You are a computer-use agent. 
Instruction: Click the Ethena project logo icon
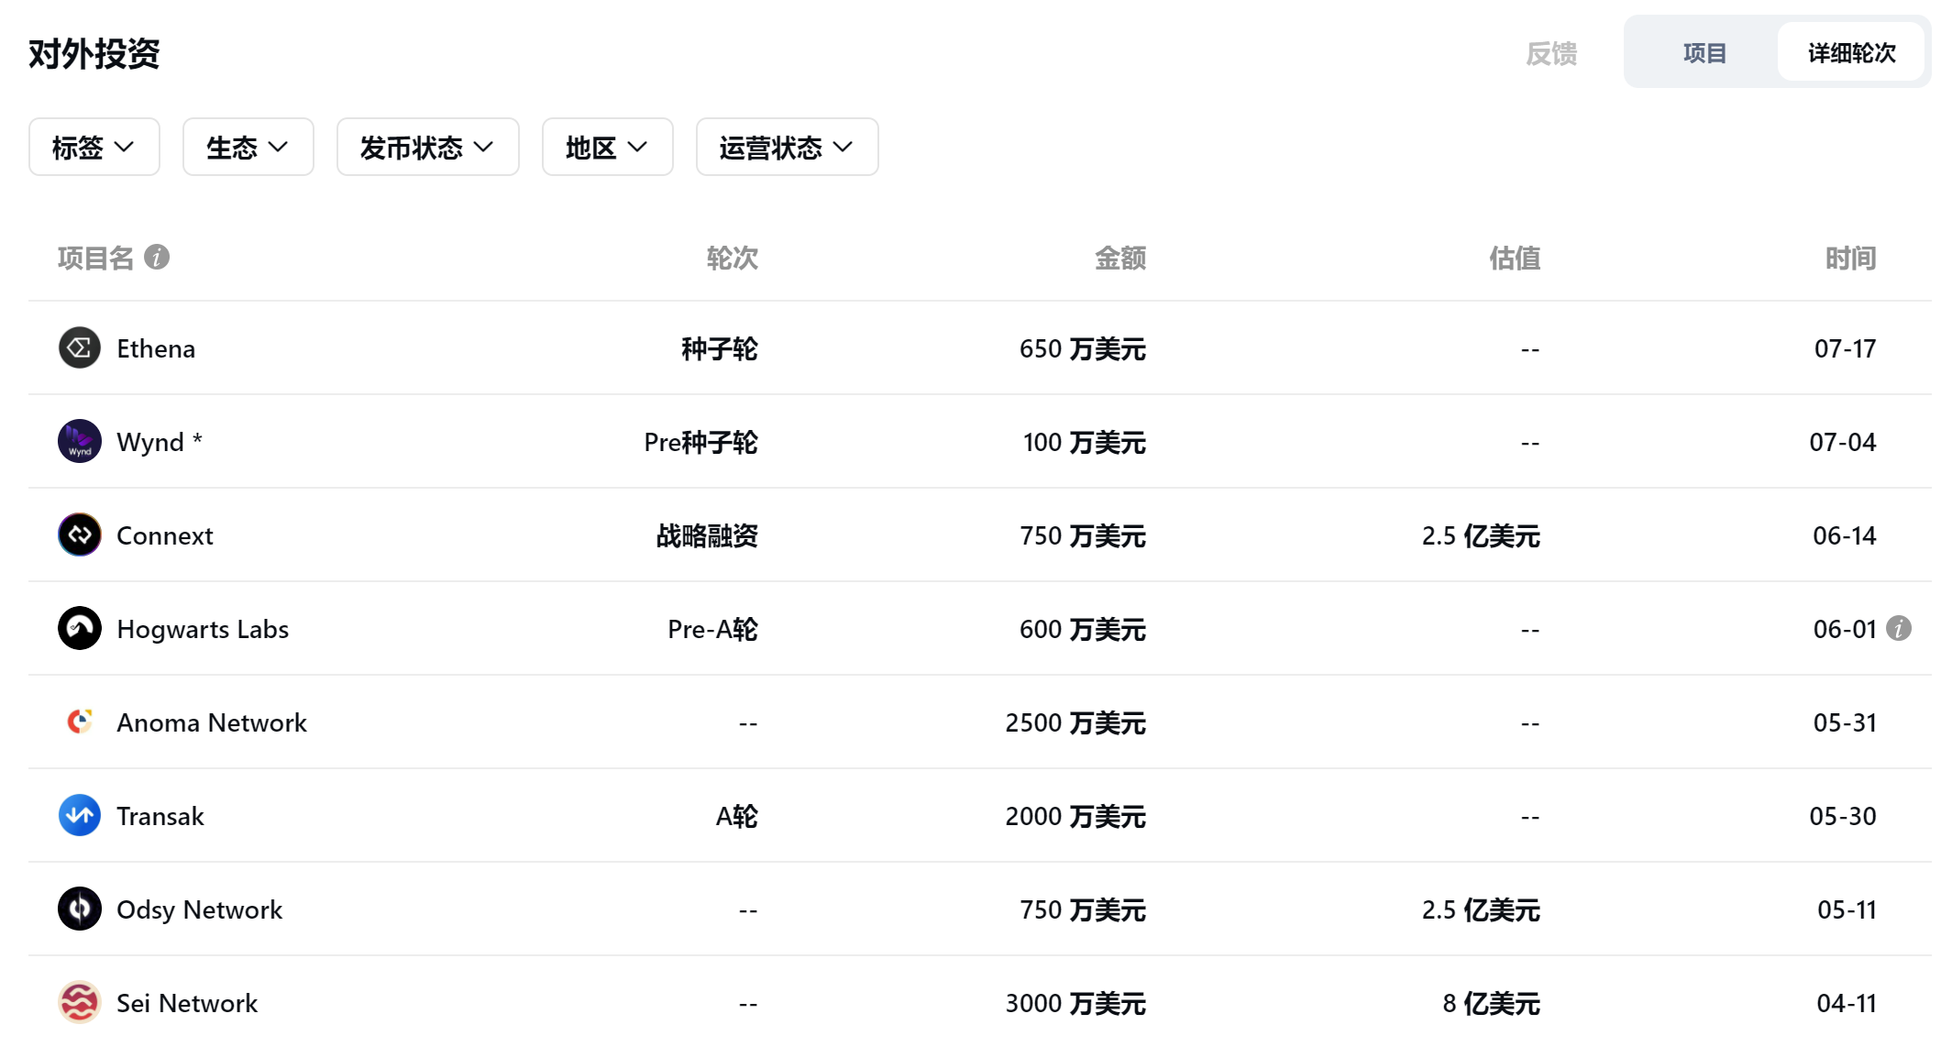pyautogui.click(x=80, y=348)
